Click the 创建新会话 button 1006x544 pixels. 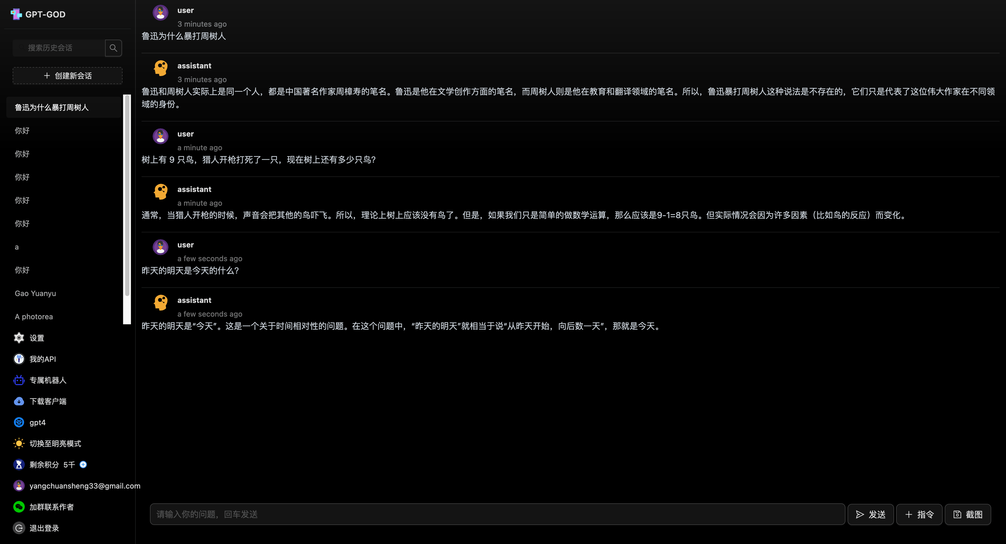68,75
